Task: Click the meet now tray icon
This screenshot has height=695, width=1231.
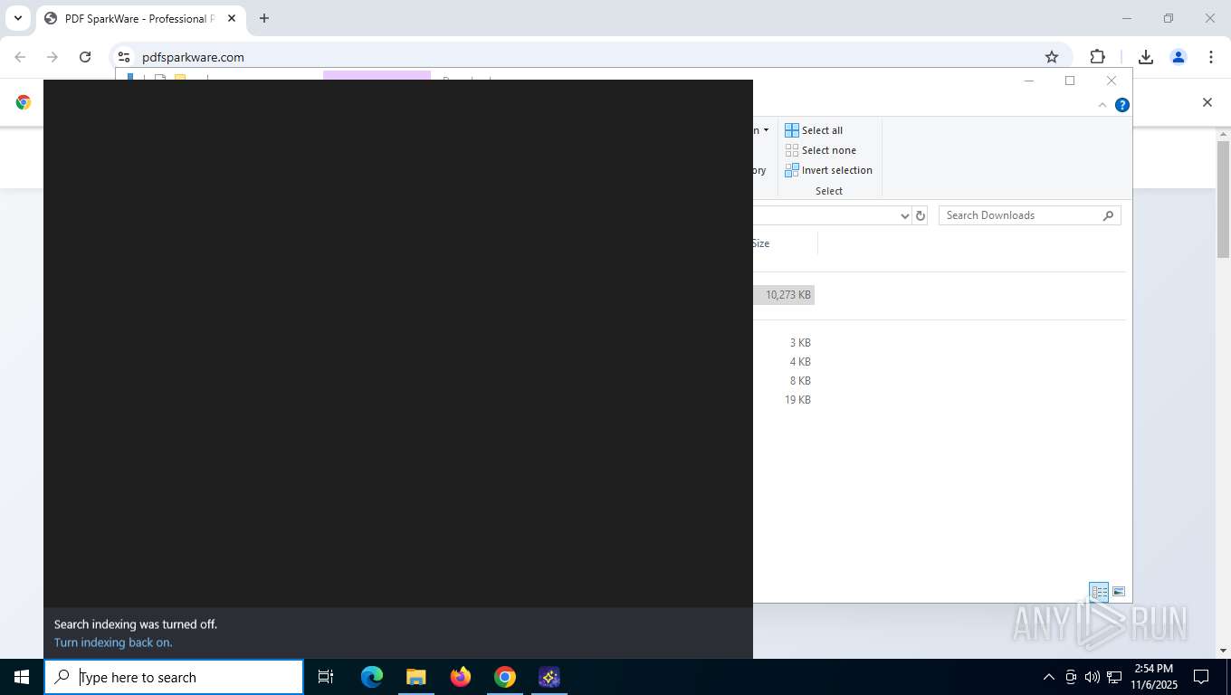Action: click(1071, 677)
